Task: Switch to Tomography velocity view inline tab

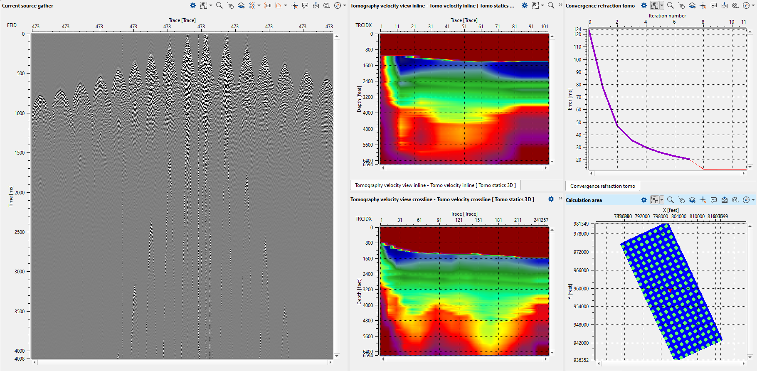Action: (435, 185)
